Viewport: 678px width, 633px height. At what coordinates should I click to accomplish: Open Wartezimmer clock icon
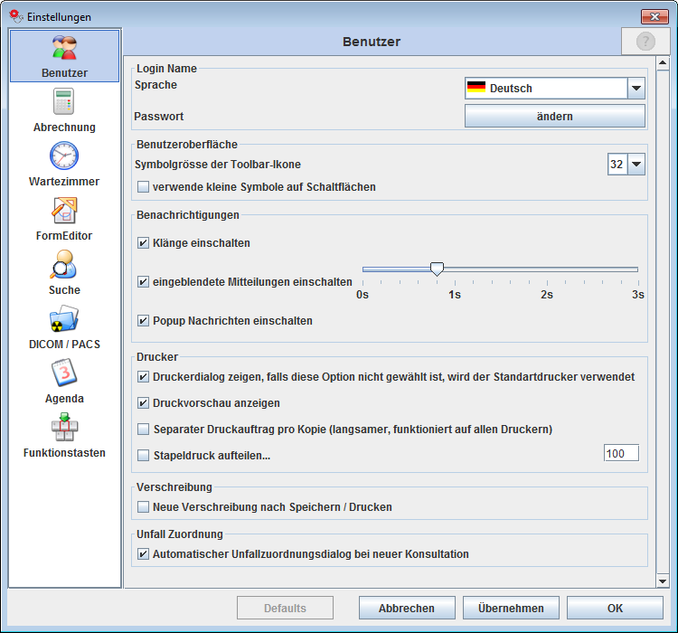click(x=64, y=156)
